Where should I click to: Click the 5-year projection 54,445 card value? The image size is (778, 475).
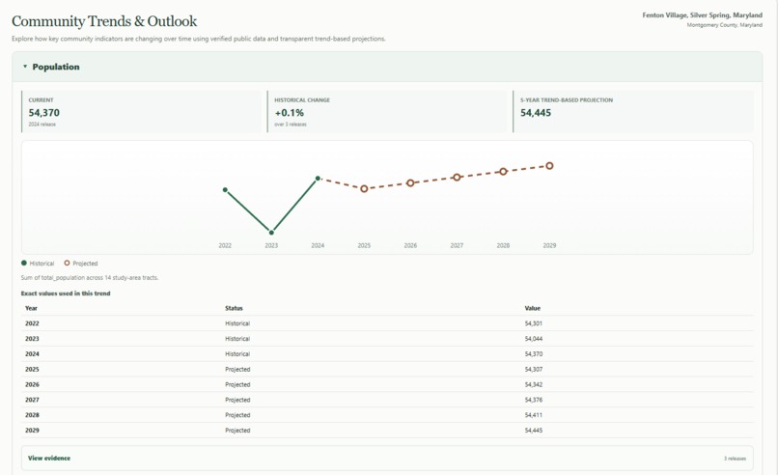click(x=536, y=113)
